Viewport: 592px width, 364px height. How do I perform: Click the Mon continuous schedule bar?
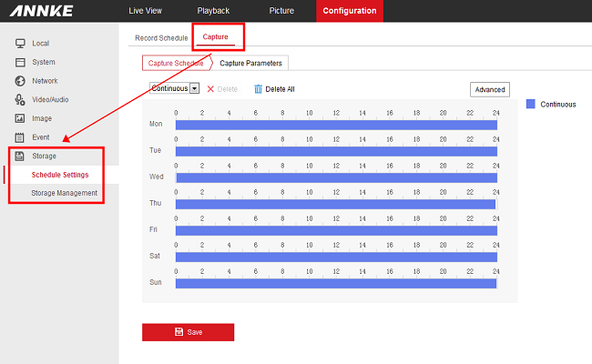click(x=336, y=125)
